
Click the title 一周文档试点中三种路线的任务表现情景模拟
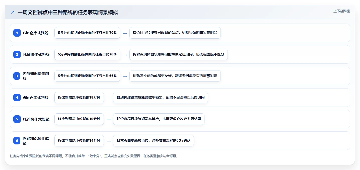[68, 12]
